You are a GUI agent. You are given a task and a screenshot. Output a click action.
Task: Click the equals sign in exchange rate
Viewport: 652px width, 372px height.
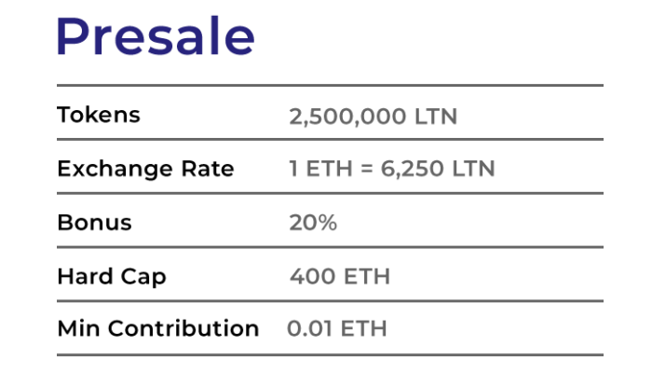[x=366, y=170]
